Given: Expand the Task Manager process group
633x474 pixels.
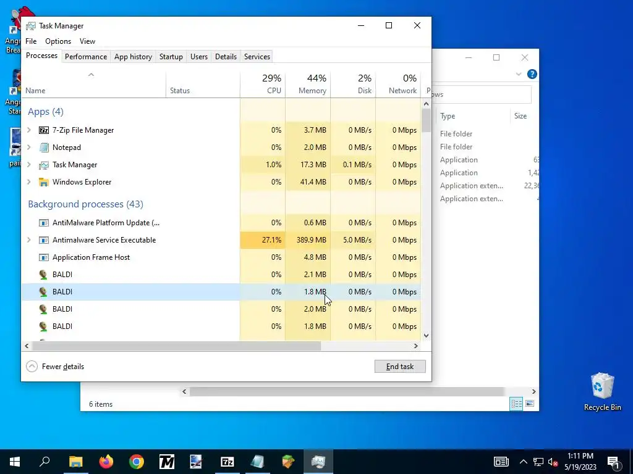Looking at the screenshot, I should pyautogui.click(x=28, y=165).
